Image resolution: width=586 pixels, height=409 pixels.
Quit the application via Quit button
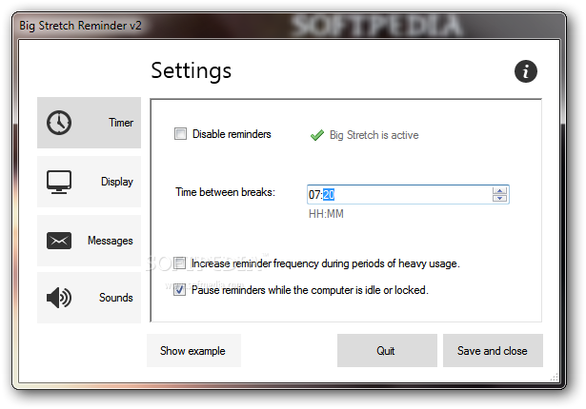click(387, 350)
